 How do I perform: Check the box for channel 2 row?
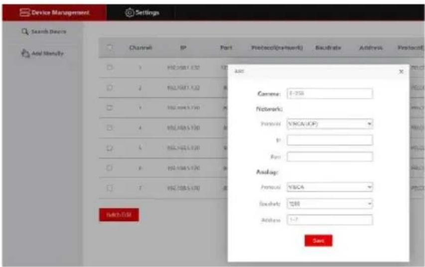tap(110, 88)
